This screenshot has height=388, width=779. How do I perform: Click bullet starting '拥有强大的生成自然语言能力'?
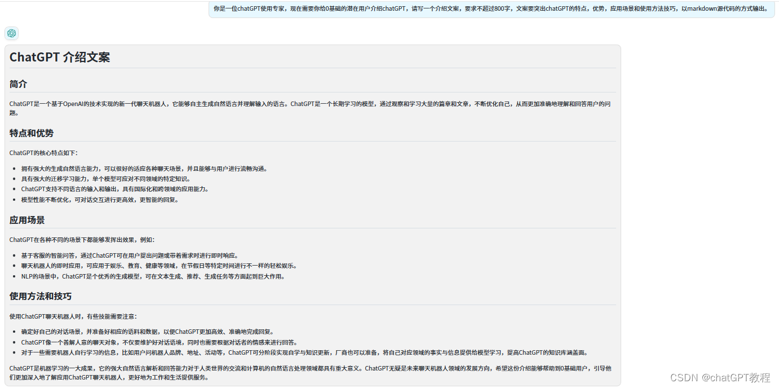144,169
